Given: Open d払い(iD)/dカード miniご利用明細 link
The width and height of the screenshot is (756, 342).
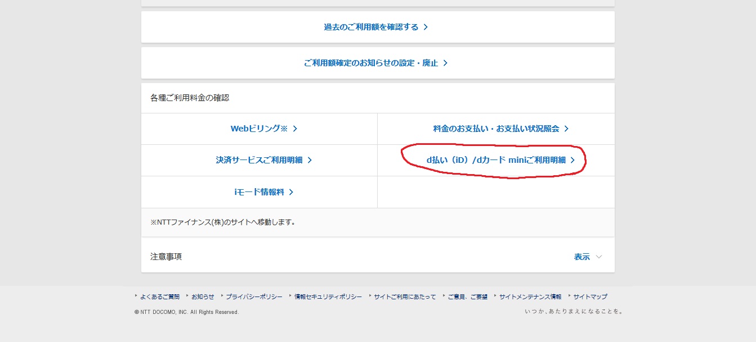Looking at the screenshot, I should 501,160.
